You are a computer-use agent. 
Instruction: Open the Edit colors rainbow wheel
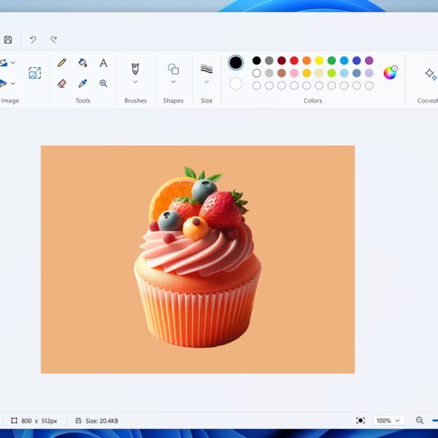pos(391,72)
